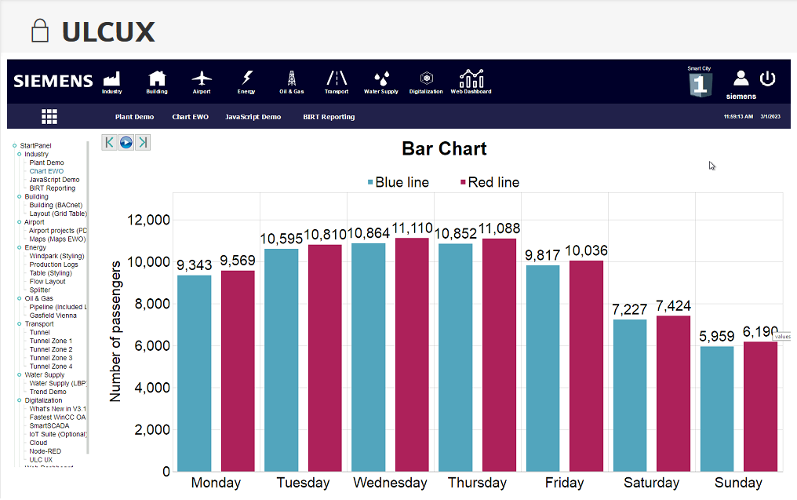Image resolution: width=797 pixels, height=500 pixels.
Task: Collapse the Energy tree node
Action: point(20,248)
